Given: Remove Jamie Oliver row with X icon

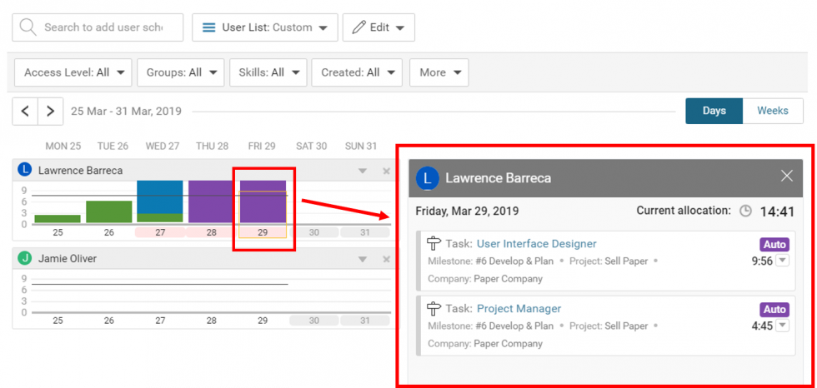Looking at the screenshot, I should [x=386, y=259].
